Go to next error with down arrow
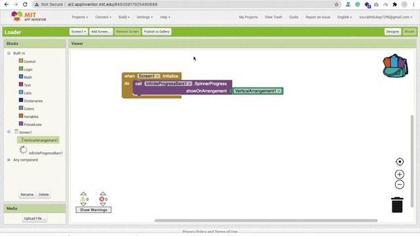Screen dimensions: 420x236 (103, 204)
